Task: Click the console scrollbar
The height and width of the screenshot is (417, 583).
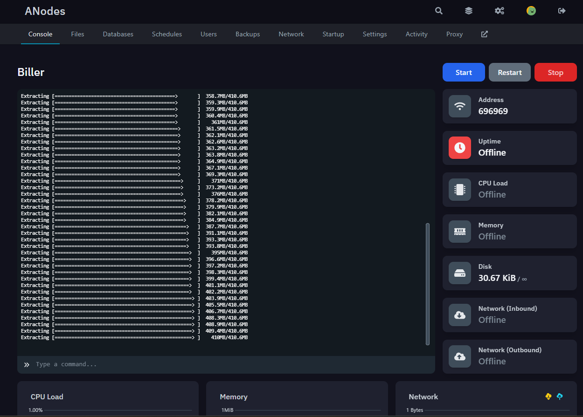Action: (x=428, y=284)
